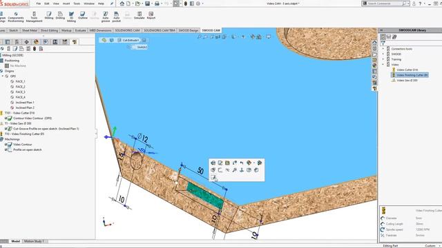This screenshot has height=248, width=442.
Task: Click the Rebuild traffic light icon
Action: coord(186,3)
